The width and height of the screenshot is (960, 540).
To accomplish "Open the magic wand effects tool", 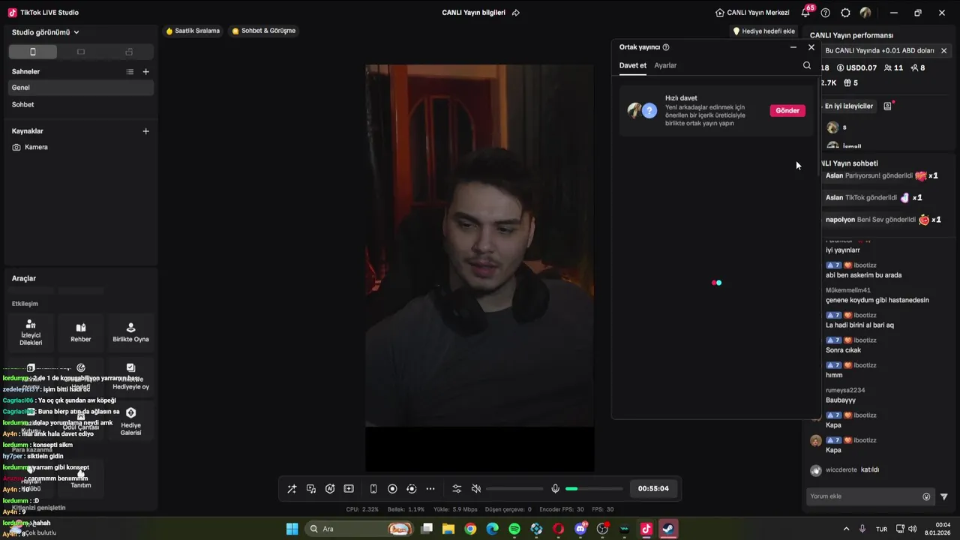I will click(292, 489).
